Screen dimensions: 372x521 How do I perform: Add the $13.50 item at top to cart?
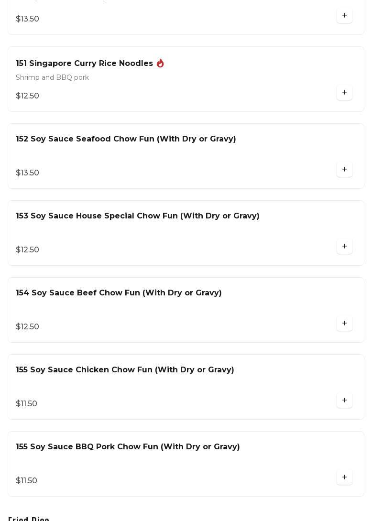pos(344,16)
